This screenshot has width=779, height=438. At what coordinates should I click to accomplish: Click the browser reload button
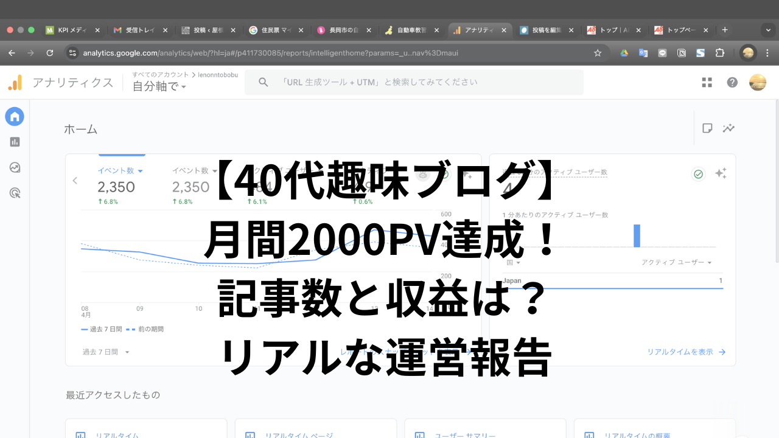[50, 53]
